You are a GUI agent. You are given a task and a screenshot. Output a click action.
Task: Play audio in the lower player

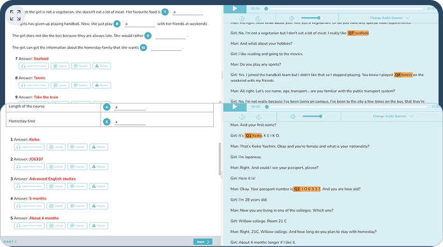pyautogui.click(x=235, y=107)
